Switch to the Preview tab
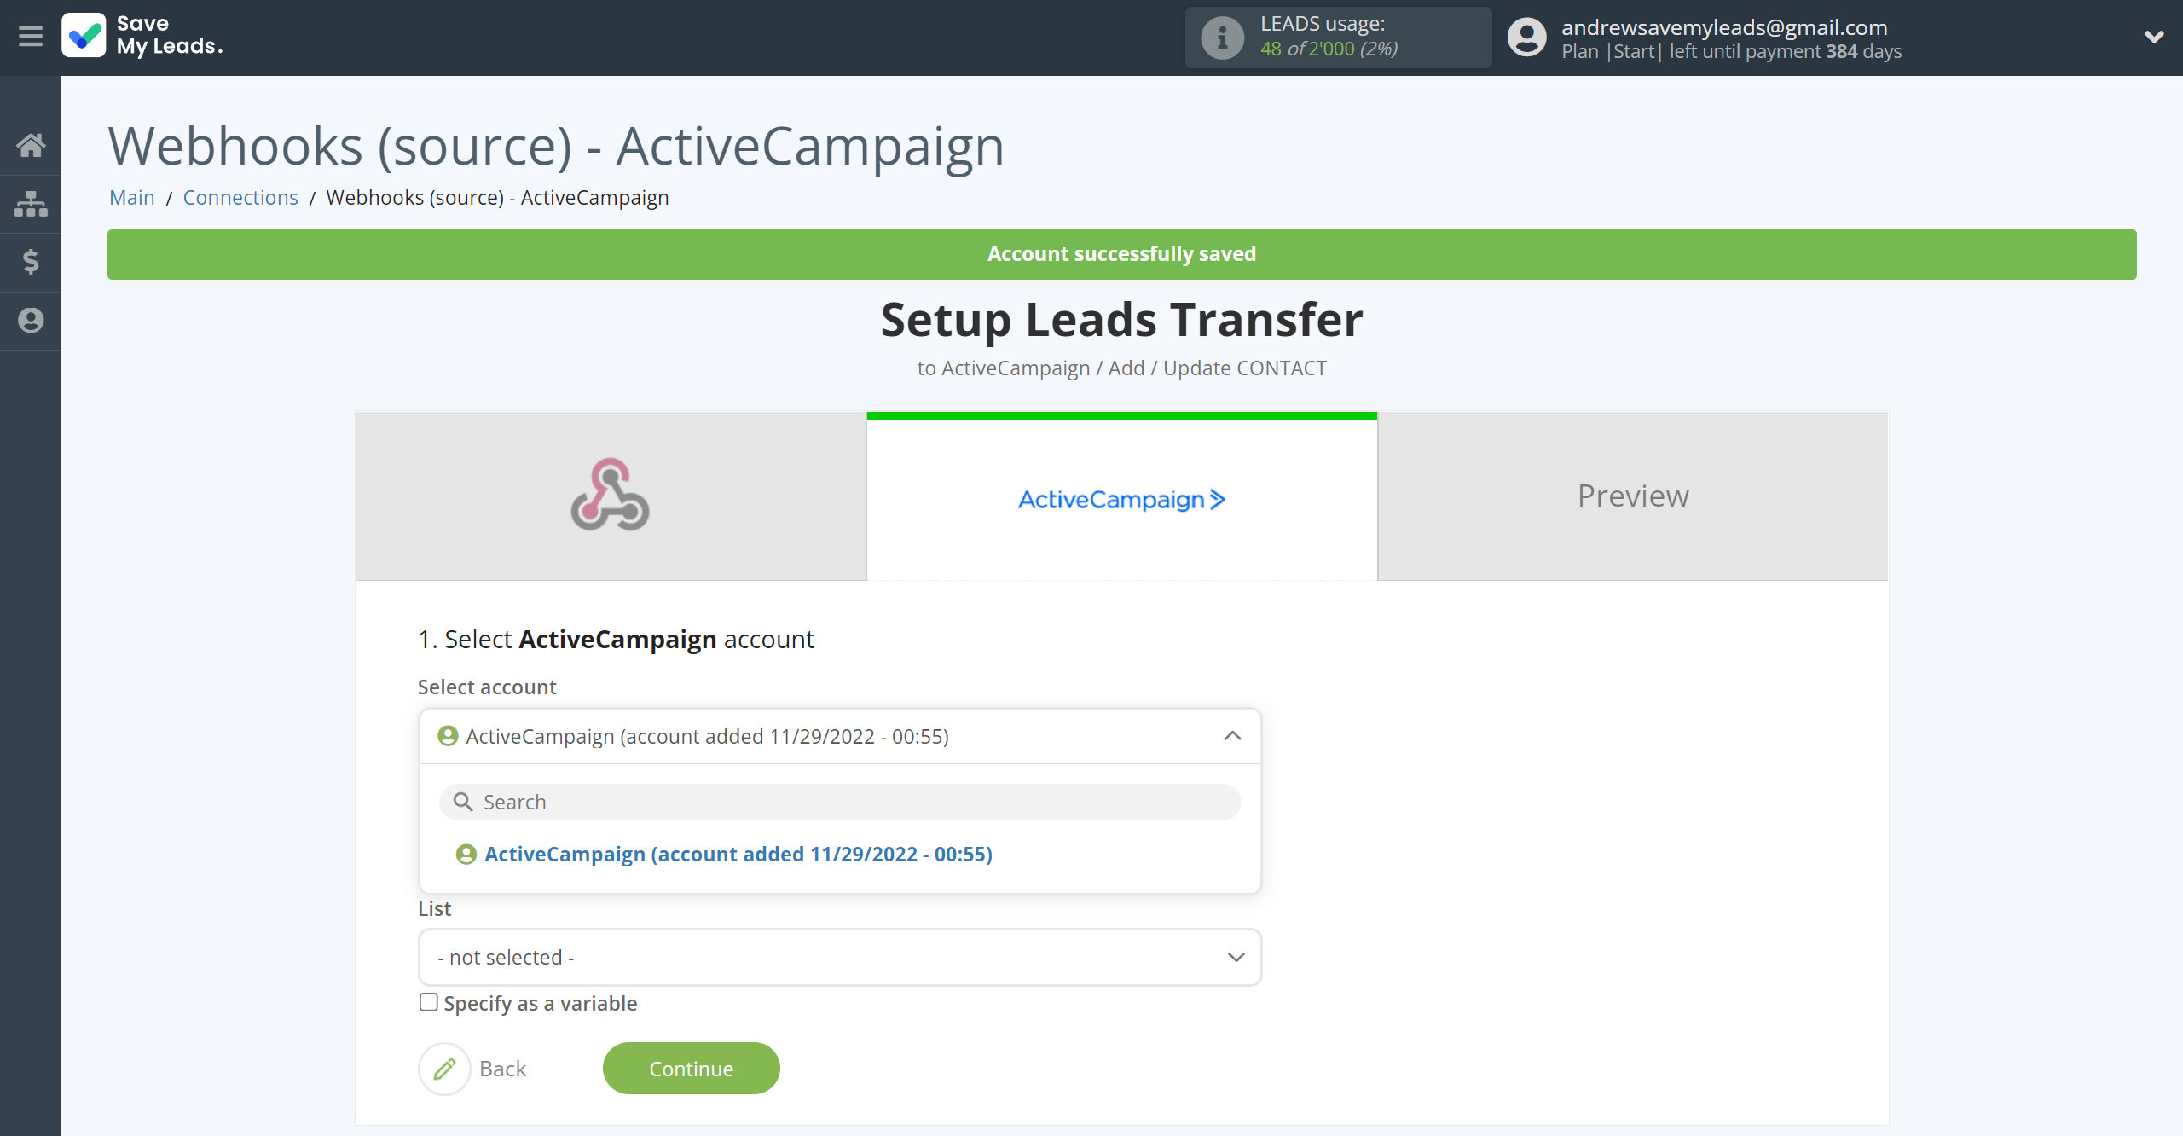The height and width of the screenshot is (1136, 2183). click(x=1631, y=496)
